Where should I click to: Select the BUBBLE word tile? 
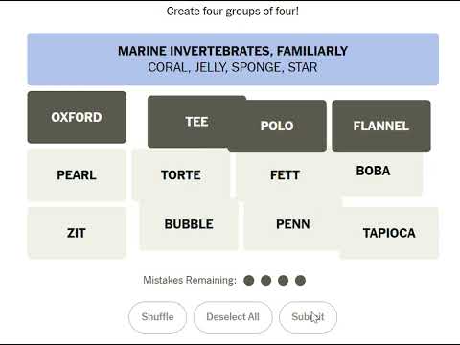point(189,224)
